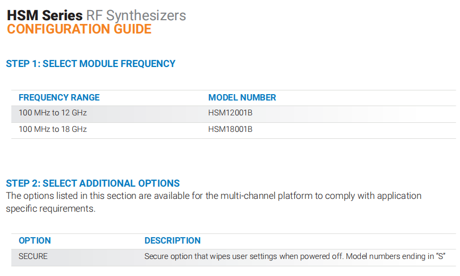Click the words 'RF Synthesizers' in gray
Image resolution: width=460 pixels, height=276 pixels.
136,15
